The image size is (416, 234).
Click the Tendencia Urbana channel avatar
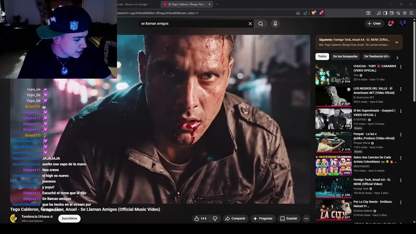14,219
